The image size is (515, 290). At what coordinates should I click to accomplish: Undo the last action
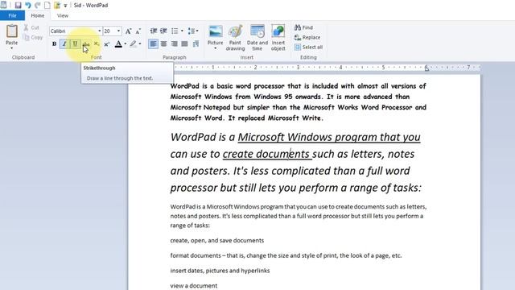pyautogui.click(x=28, y=6)
